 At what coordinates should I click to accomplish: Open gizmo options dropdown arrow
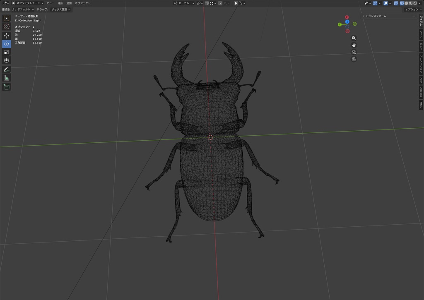click(379, 3)
